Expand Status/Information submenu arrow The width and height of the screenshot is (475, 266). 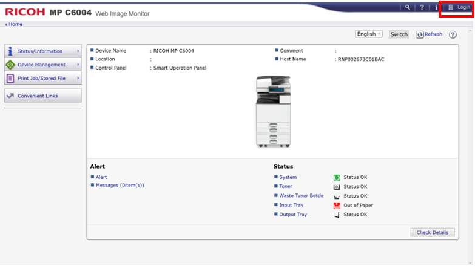pos(78,51)
